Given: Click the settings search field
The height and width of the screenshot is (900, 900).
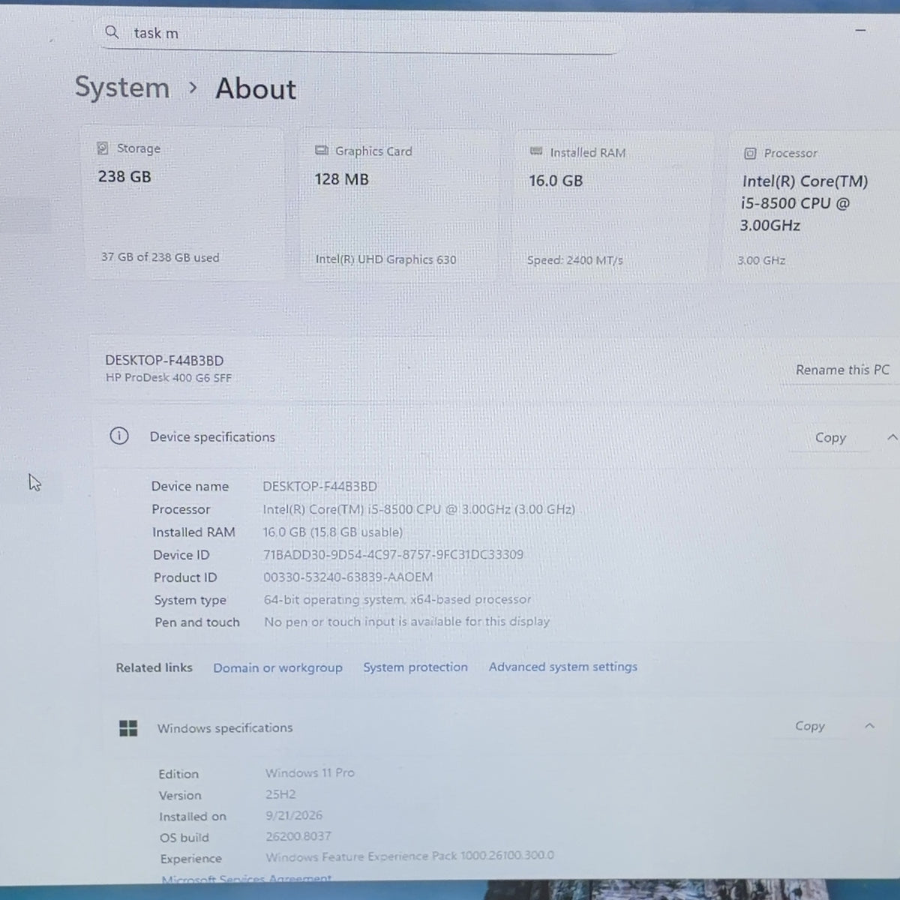Looking at the screenshot, I should click(360, 33).
